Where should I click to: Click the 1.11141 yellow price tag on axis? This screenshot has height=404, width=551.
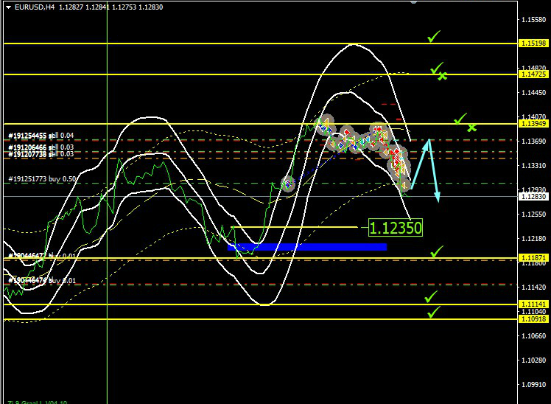click(532, 304)
